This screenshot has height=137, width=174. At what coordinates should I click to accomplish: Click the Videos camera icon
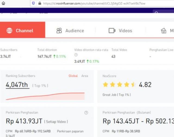click(x=112, y=31)
